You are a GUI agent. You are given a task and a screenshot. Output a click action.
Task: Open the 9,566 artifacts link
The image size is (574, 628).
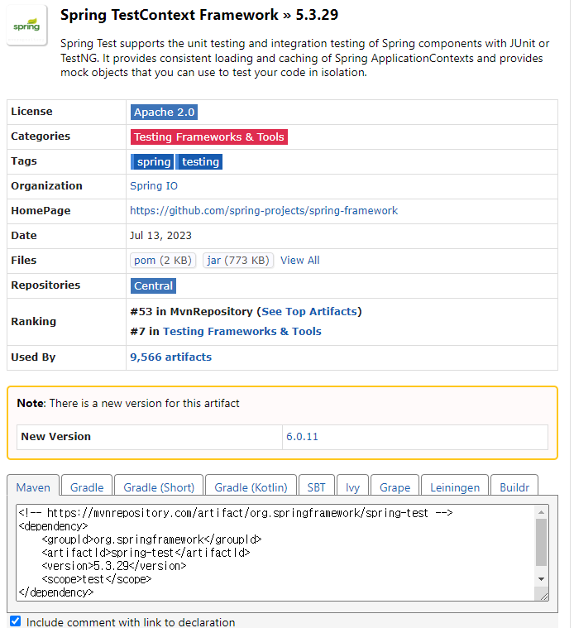171,357
